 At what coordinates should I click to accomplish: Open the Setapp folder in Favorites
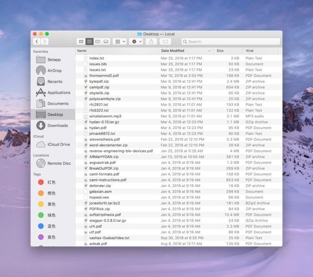click(x=41, y=60)
